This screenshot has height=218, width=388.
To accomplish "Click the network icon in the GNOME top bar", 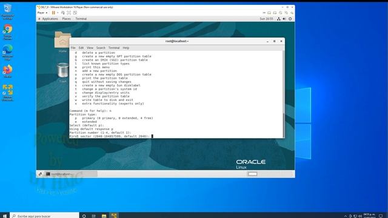I will 279,19.
